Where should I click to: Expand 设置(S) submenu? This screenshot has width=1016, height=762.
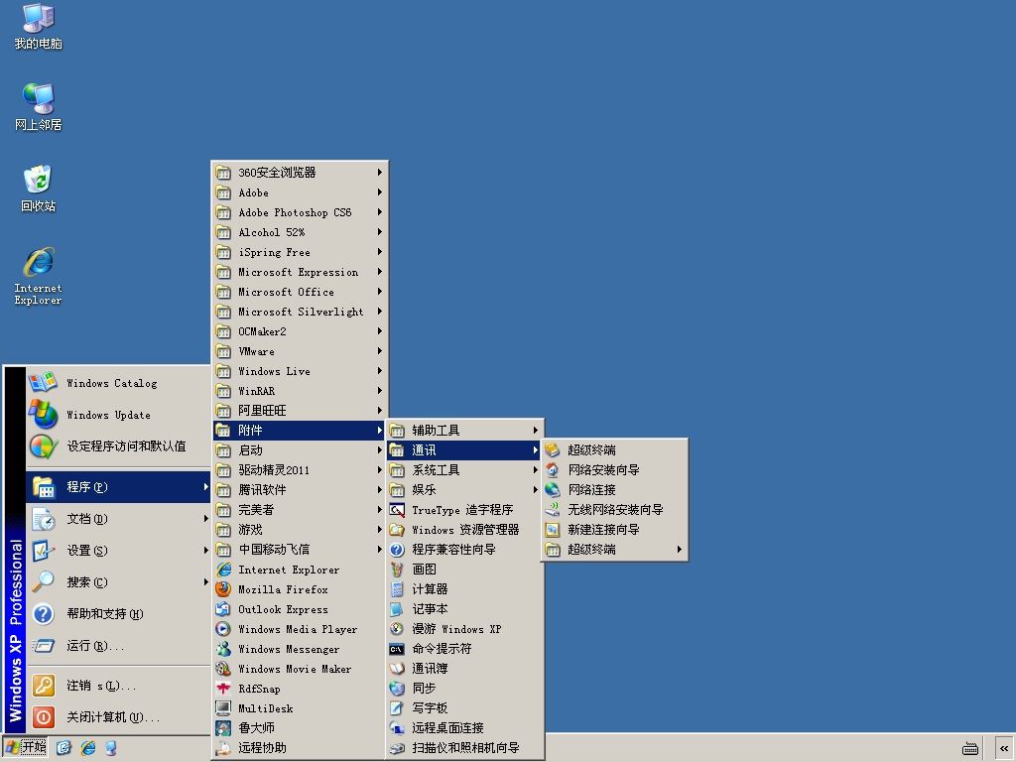pos(119,550)
